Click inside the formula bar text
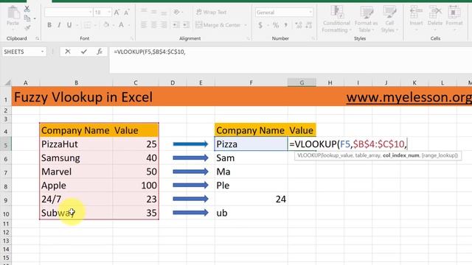Screen dimensions: 472x265 click(x=150, y=52)
